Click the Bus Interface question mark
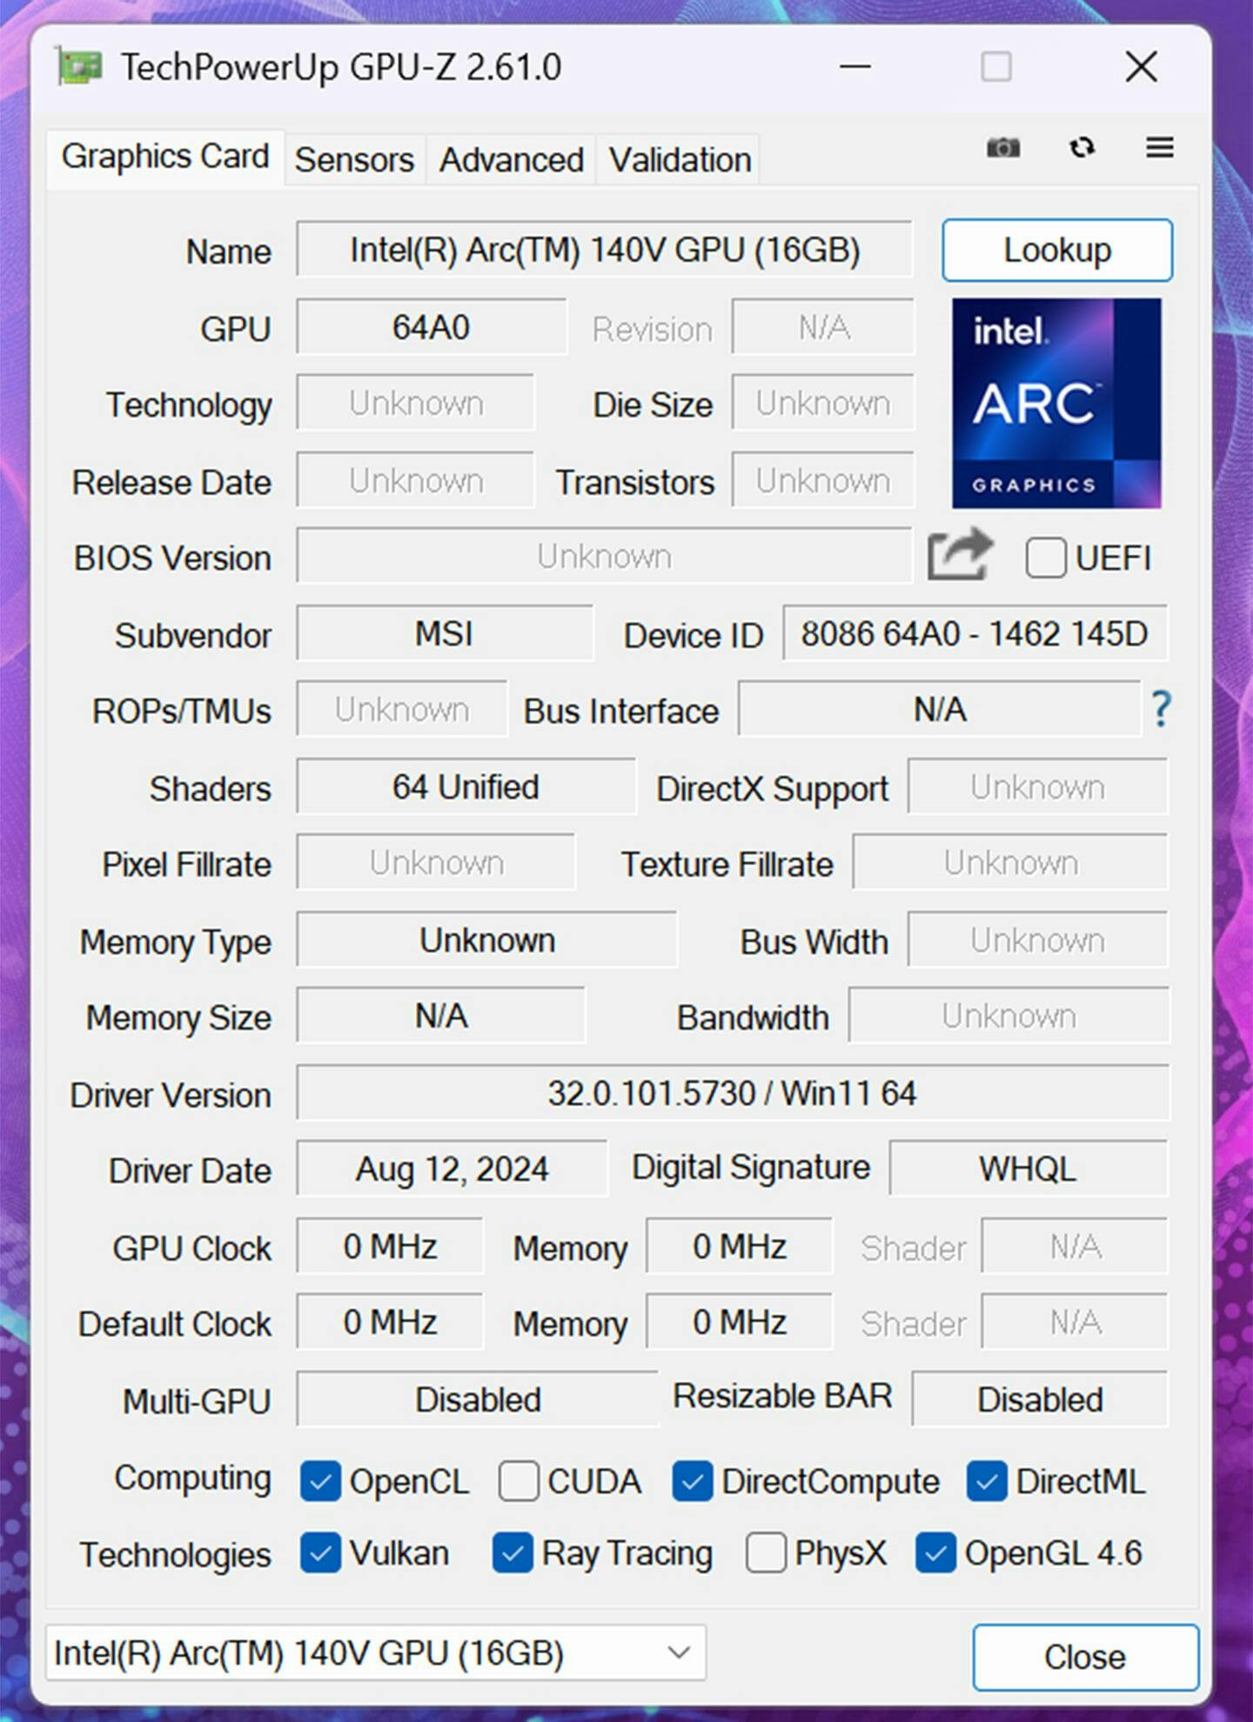Viewport: 1253px width, 1722px height. pyautogui.click(x=1161, y=710)
